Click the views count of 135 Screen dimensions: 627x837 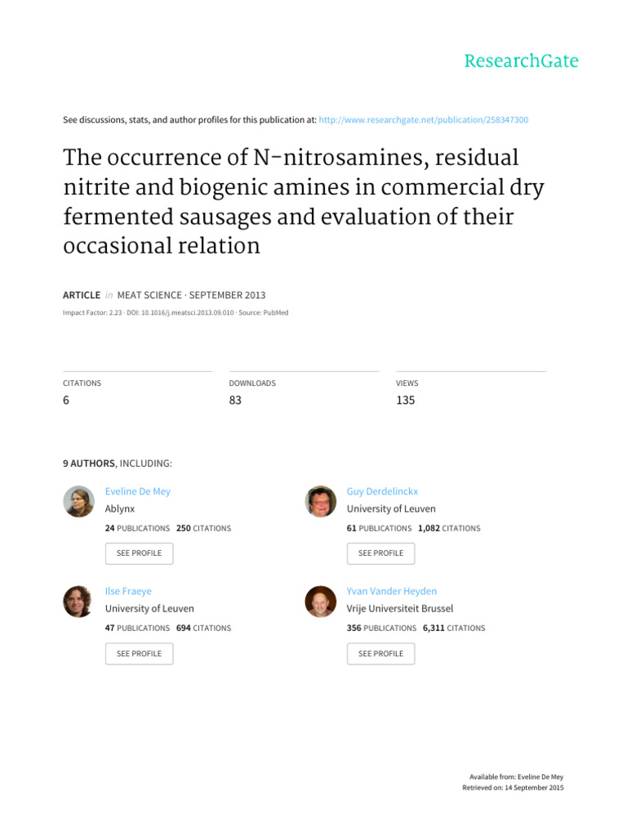pos(406,401)
